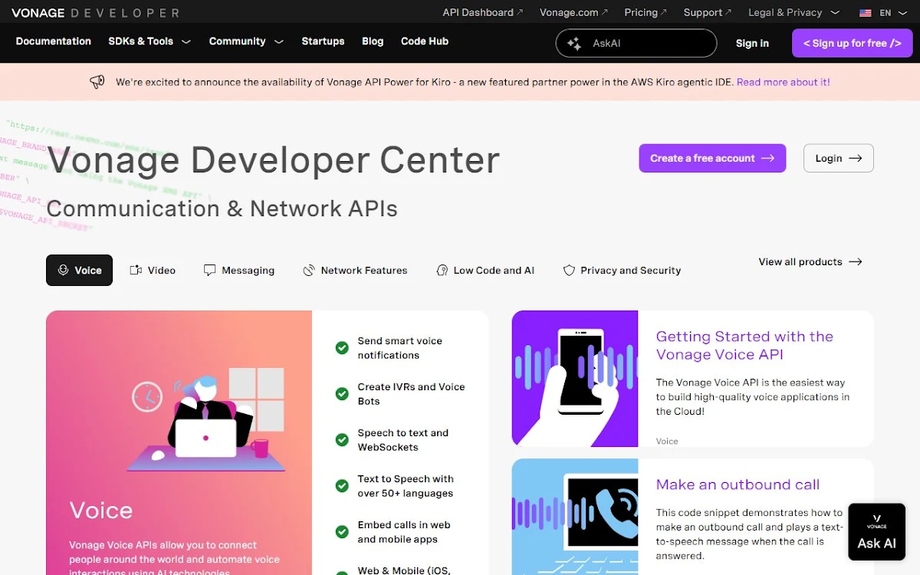Screen dimensions: 920x575
Task: Open Getting Started with the Vonage Voice API
Action: pos(744,346)
